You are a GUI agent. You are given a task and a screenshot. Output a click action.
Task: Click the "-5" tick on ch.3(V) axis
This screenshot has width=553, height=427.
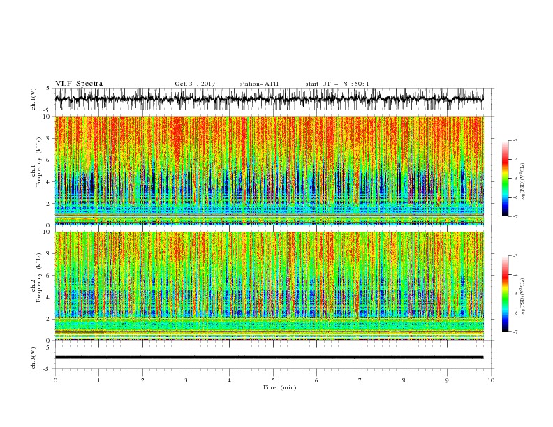47,369
